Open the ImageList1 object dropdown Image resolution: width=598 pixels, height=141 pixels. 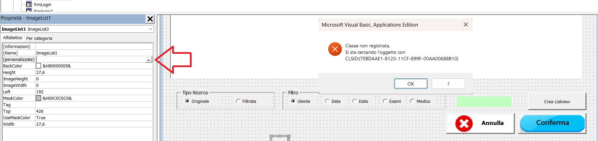coord(150,29)
